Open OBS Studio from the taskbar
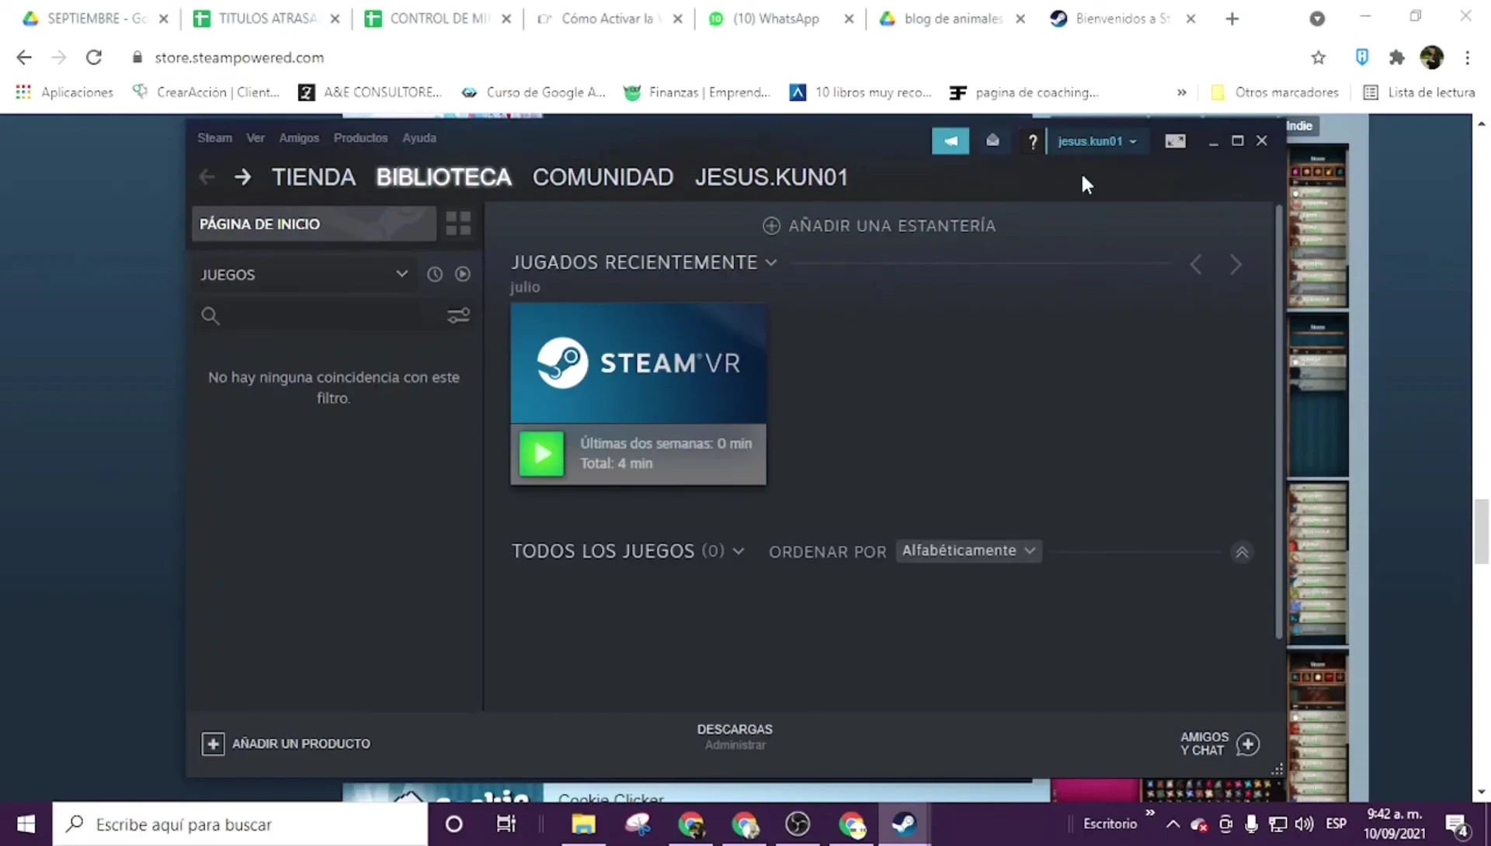Screen dimensions: 1491x846 pyautogui.click(x=798, y=823)
